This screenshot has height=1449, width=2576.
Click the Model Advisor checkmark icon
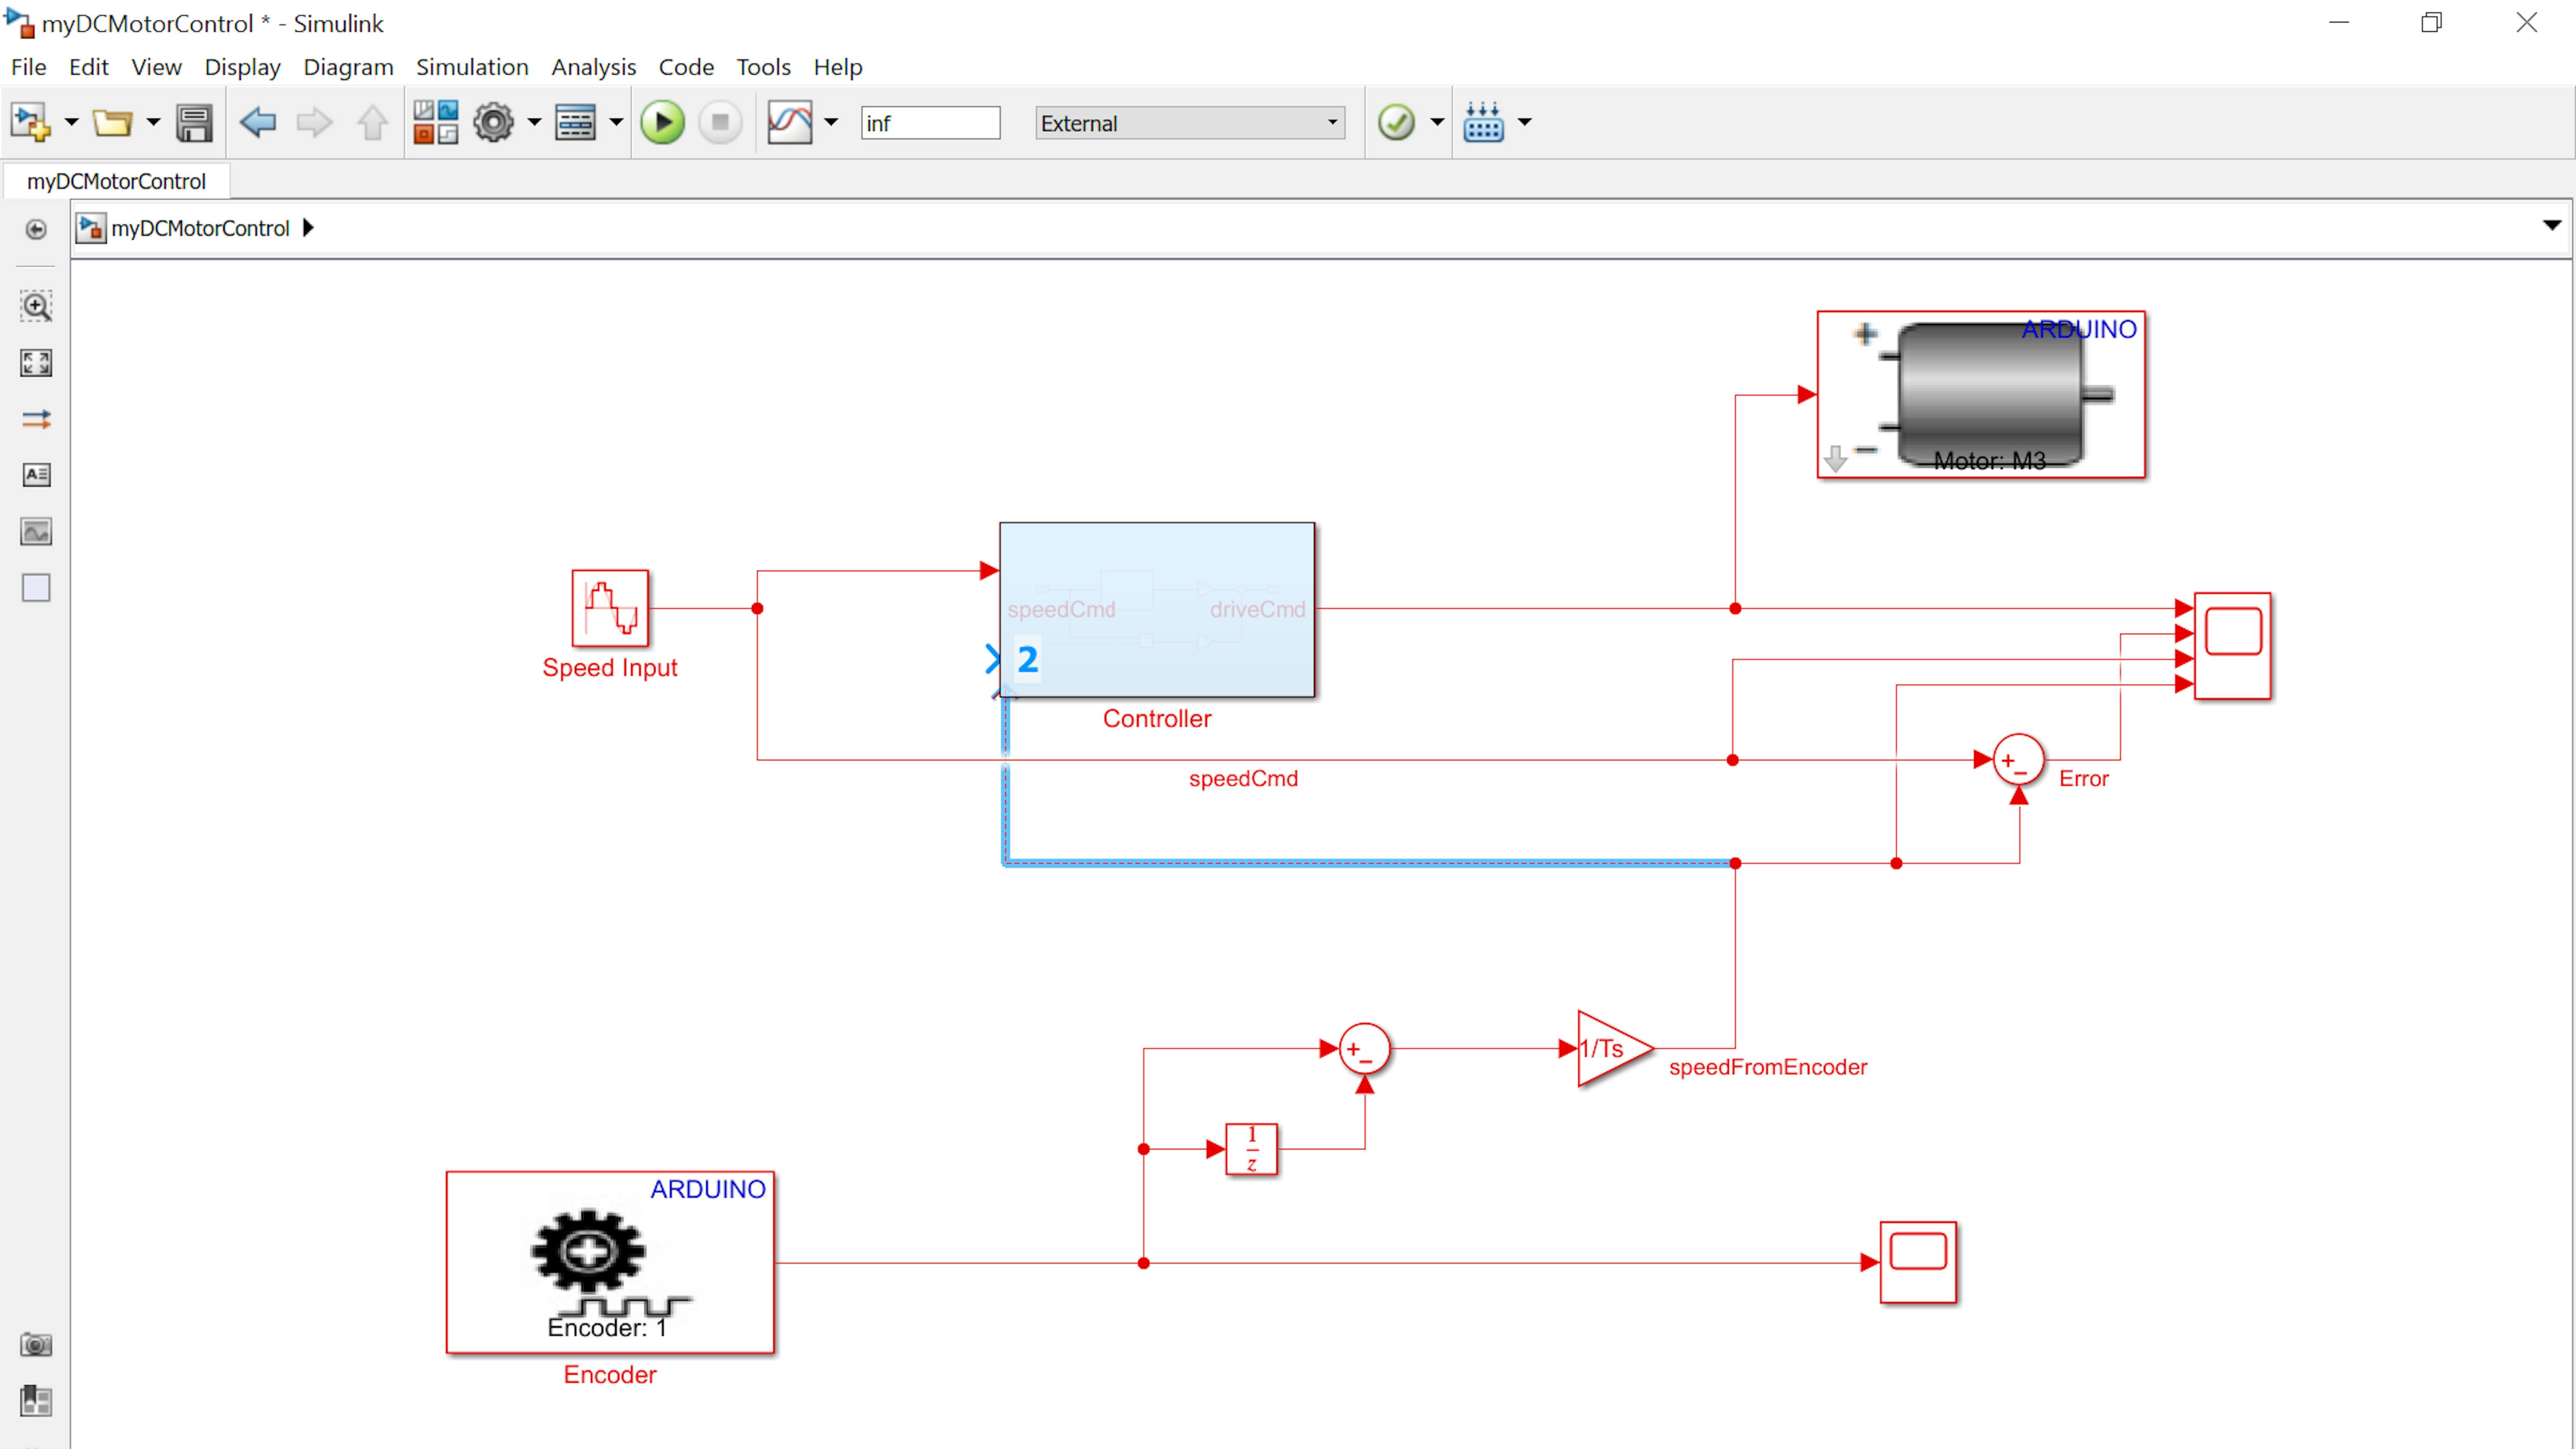tap(1396, 123)
